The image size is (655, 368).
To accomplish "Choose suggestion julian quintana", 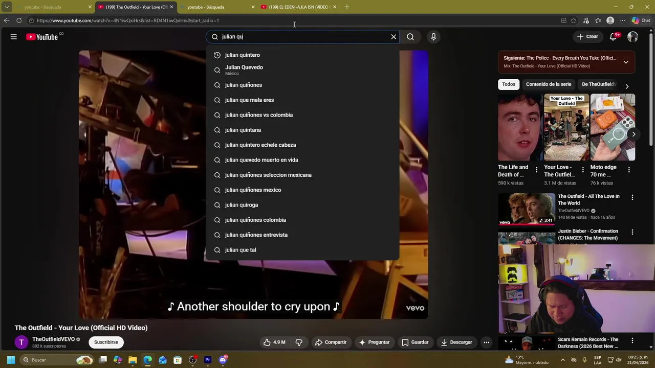I will (x=302, y=130).
